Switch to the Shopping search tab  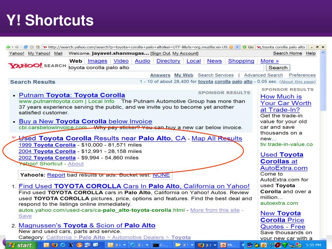tap(241, 61)
